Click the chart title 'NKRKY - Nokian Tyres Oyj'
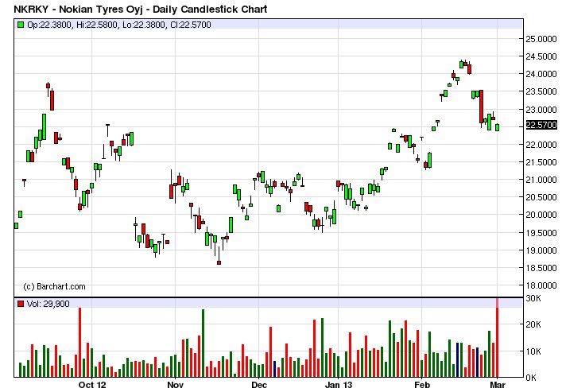The width and height of the screenshot is (562, 392). pyautogui.click(x=78, y=9)
